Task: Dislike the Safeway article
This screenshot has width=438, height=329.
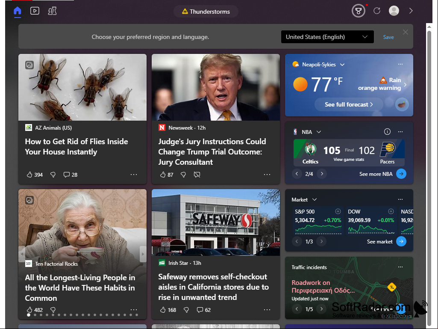Action: 186,310
